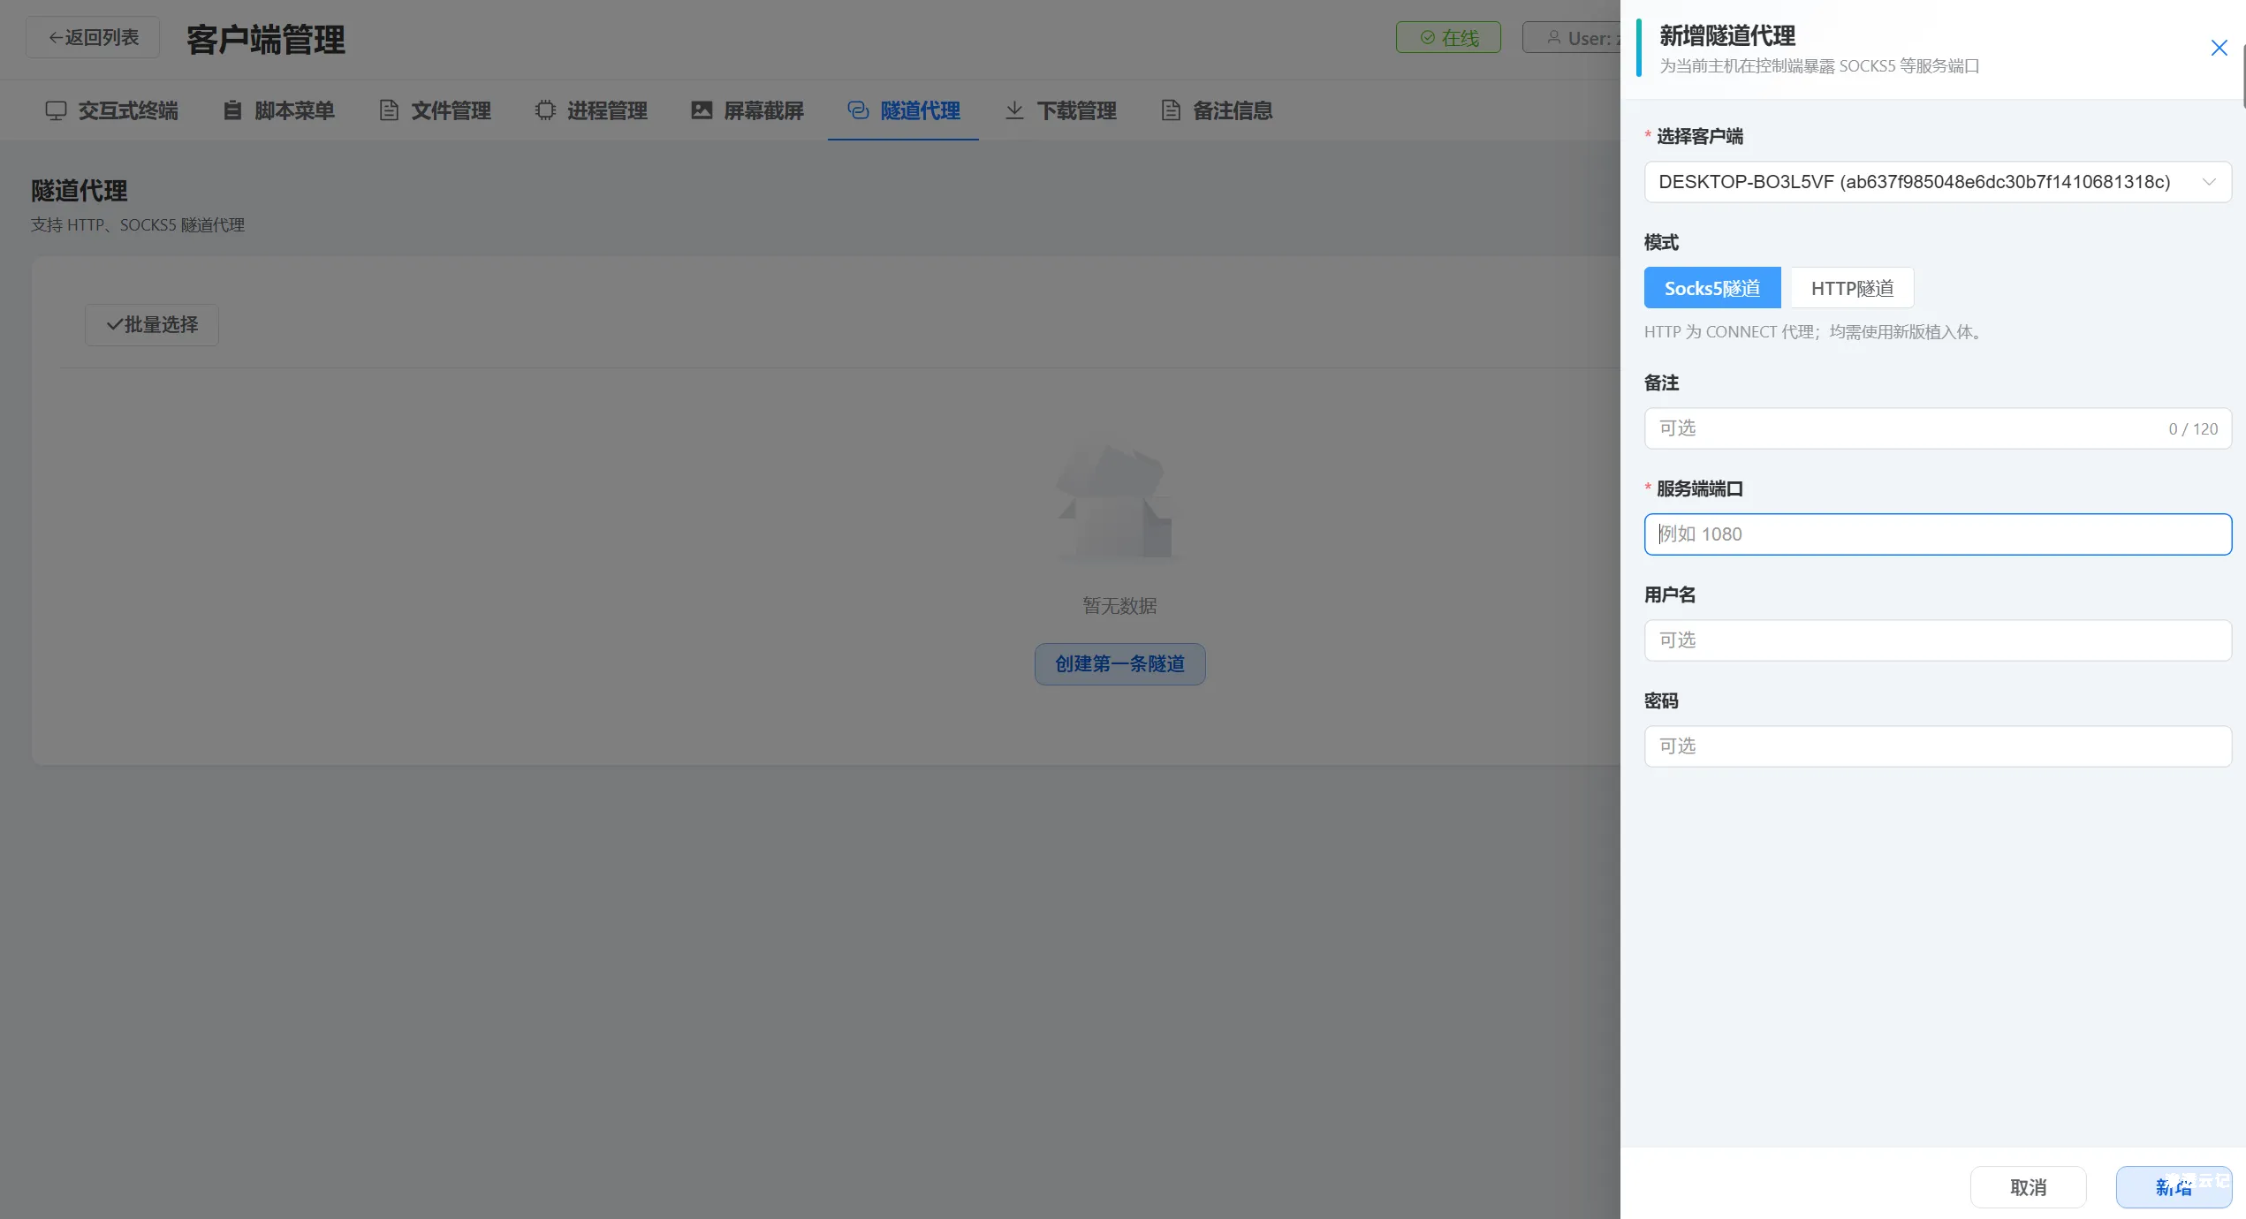Click the empty box illustration above 暂无数据

tap(1119, 503)
